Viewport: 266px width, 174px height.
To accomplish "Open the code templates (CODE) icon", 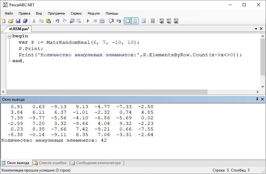I will point(153,21).
